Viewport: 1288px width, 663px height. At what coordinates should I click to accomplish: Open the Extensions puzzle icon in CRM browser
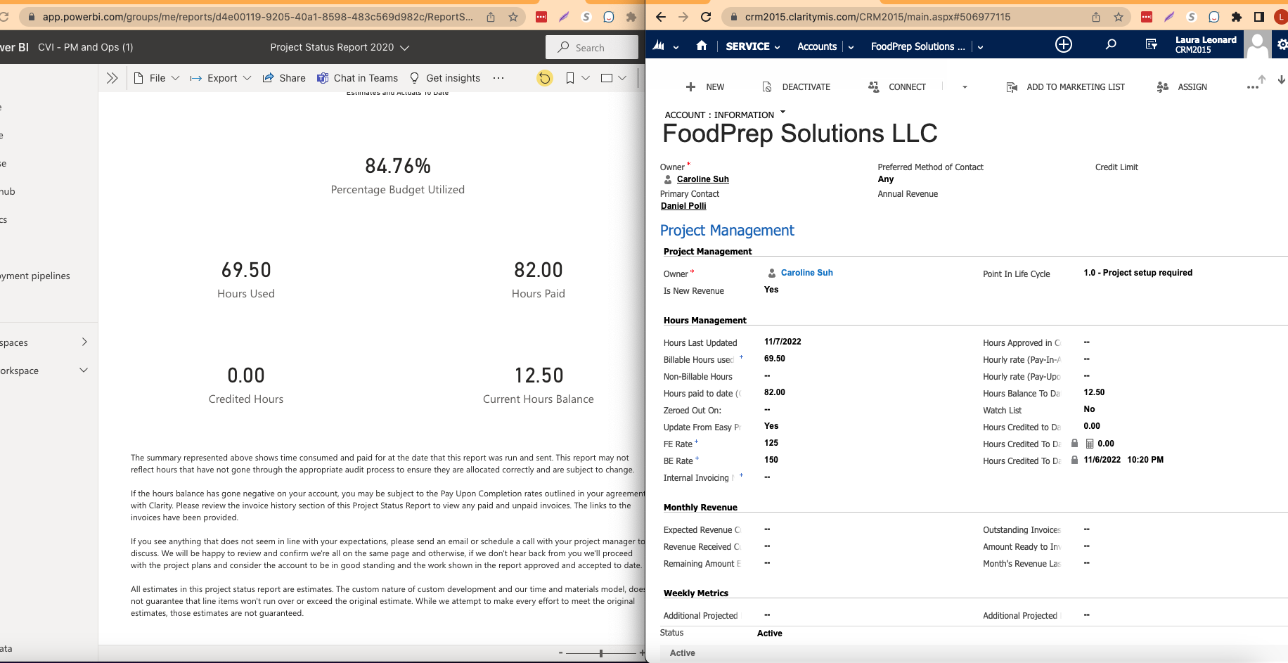click(1237, 17)
